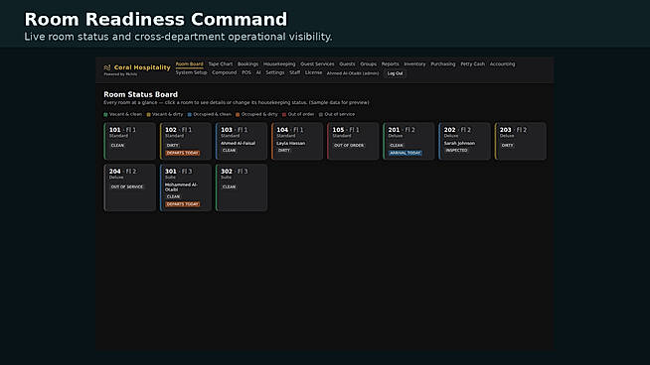Click the CLEAN badge on room 101

pos(117,146)
